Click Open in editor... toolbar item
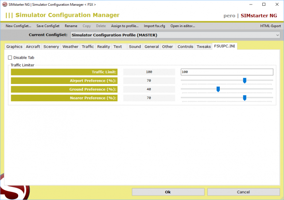This screenshot has width=284, height=200. (x=183, y=26)
